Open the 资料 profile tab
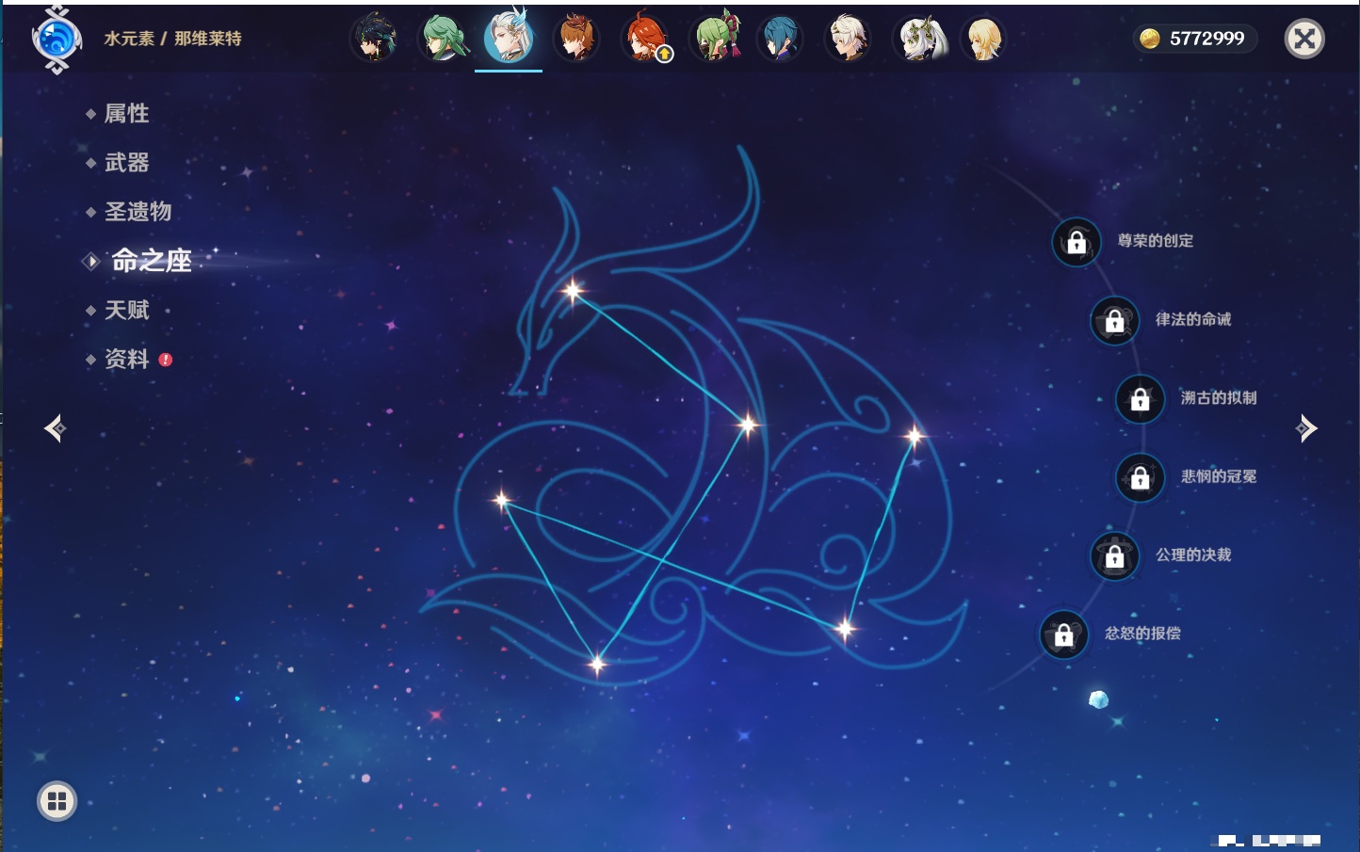 coord(126,359)
